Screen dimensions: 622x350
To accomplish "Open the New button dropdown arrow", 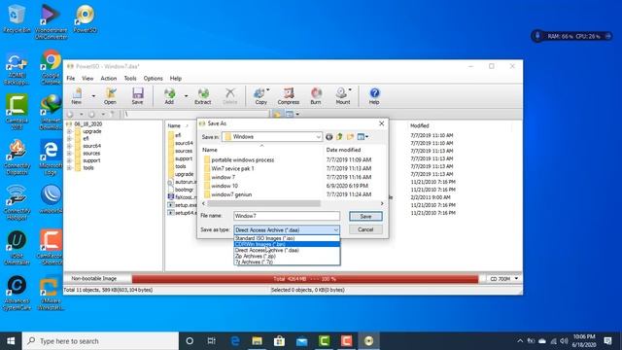I will [x=93, y=96].
